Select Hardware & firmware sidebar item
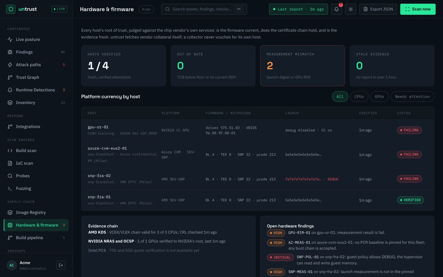This screenshot has height=277, width=443. pos(36,225)
